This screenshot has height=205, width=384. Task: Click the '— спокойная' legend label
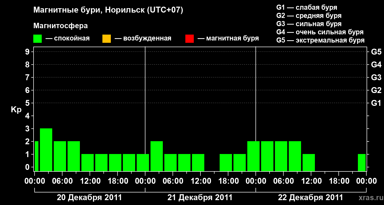point(68,38)
